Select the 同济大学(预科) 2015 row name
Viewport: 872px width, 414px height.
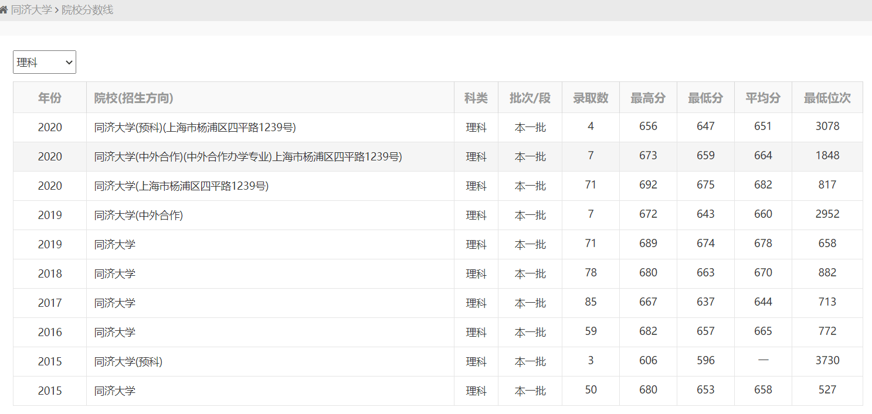[x=128, y=361]
